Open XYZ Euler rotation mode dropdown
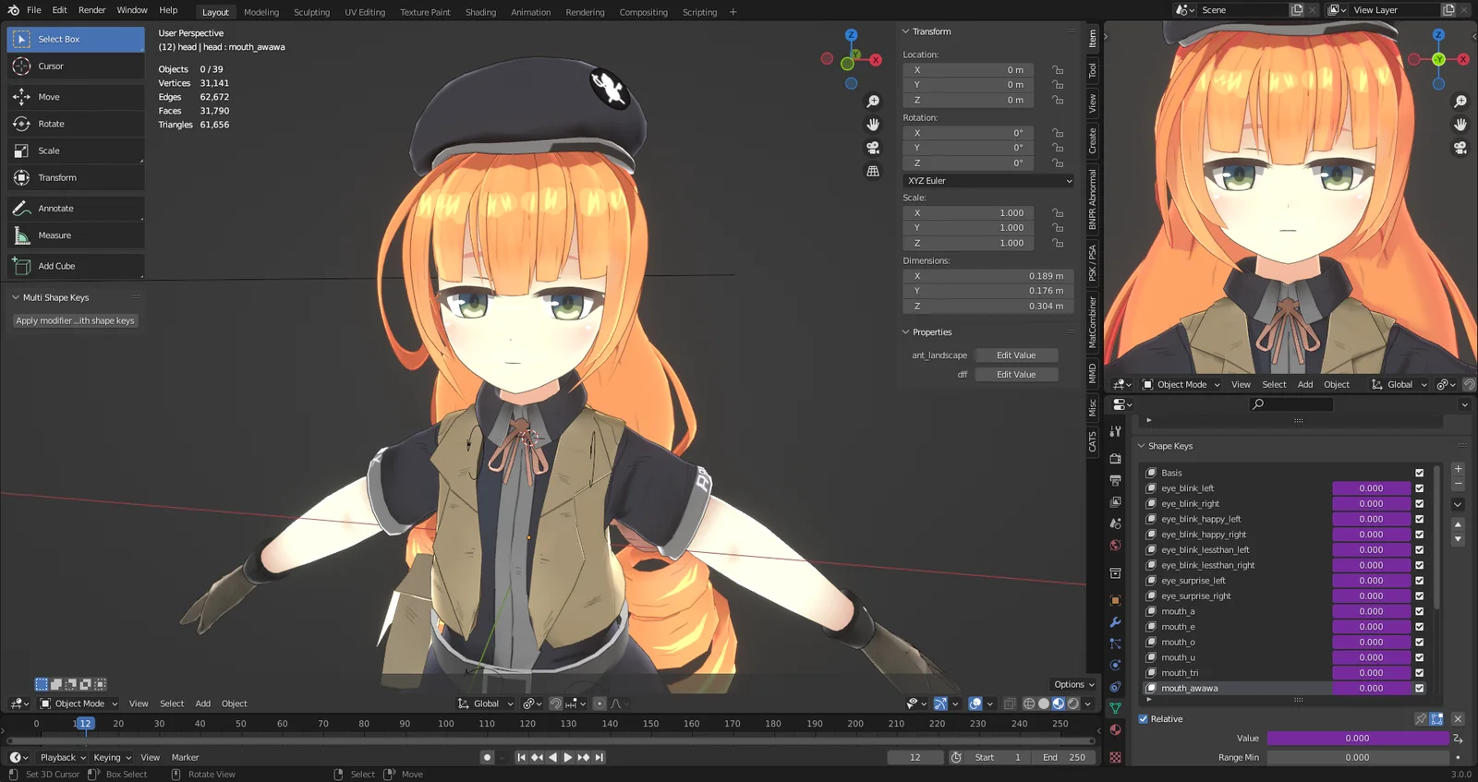1478x782 pixels. point(988,181)
